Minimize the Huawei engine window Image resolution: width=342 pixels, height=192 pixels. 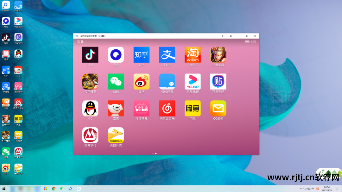pos(239,36)
